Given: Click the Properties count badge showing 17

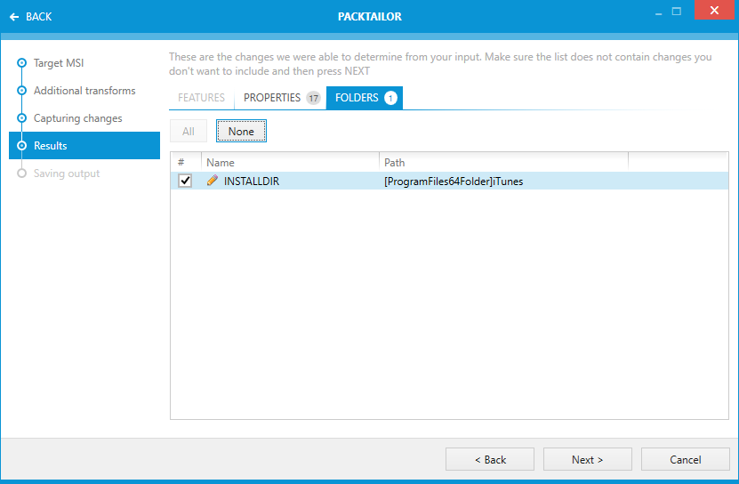Looking at the screenshot, I should point(313,98).
